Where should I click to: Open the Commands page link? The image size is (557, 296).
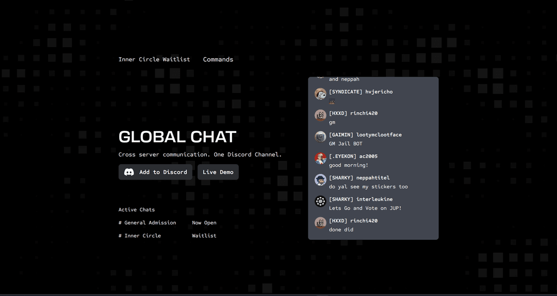coord(218,59)
